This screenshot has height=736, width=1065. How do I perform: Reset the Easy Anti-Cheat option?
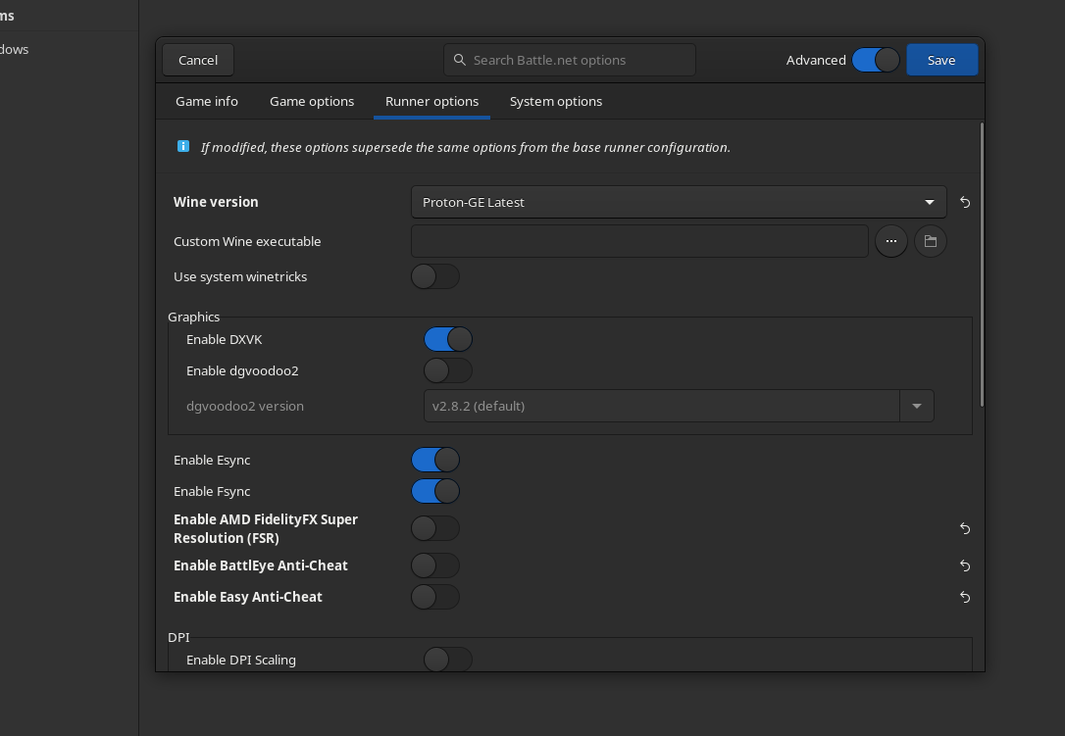click(964, 597)
